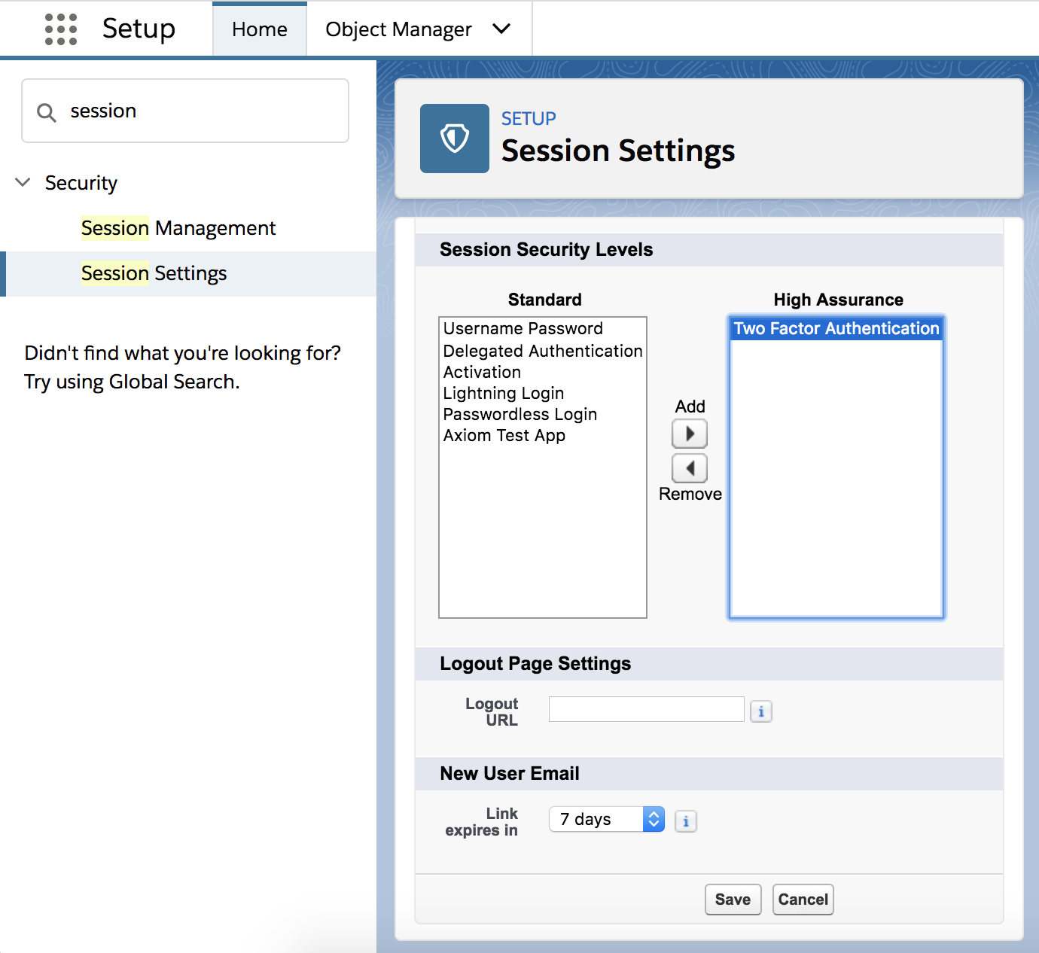The height and width of the screenshot is (953, 1039).
Task: Switch to the Home tab
Action: click(259, 29)
